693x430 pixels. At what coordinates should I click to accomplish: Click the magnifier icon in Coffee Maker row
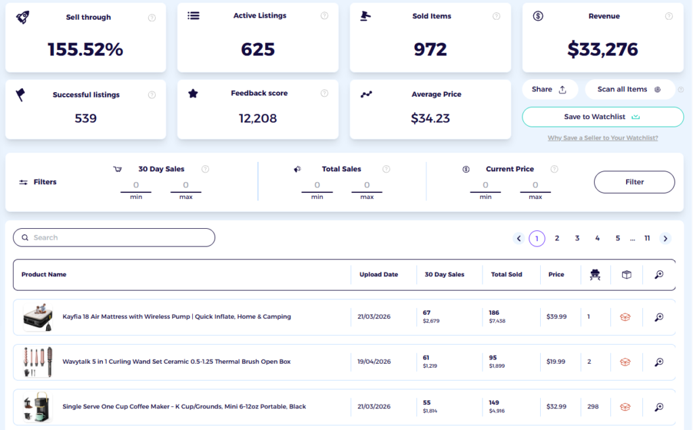[x=658, y=407]
